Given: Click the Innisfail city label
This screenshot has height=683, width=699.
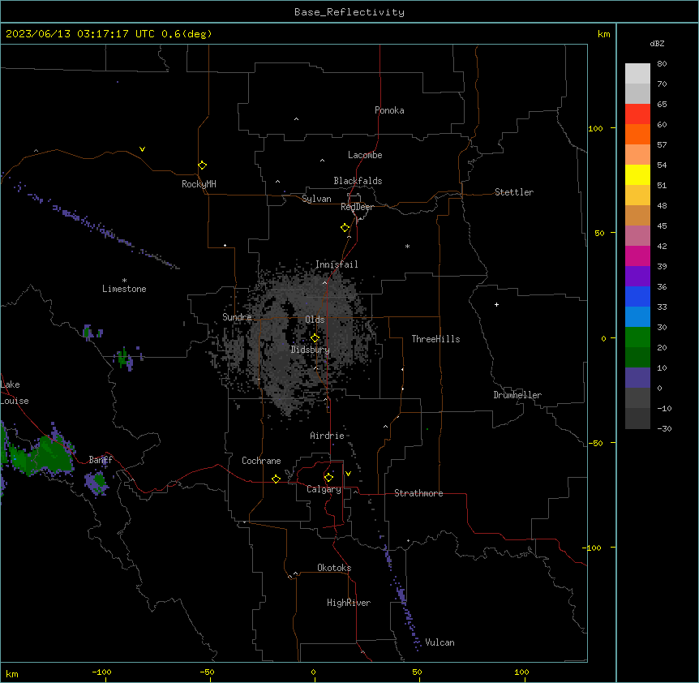Looking at the screenshot, I should pyautogui.click(x=337, y=264).
